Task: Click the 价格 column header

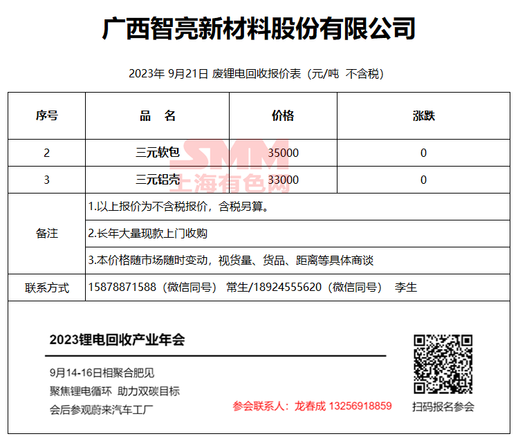Action: (x=283, y=116)
